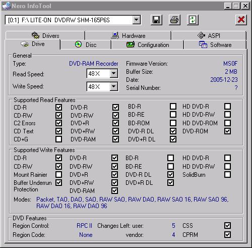252x248 pixels.
Task: Toggle the CSS checkbox
Action: (x=227, y=226)
